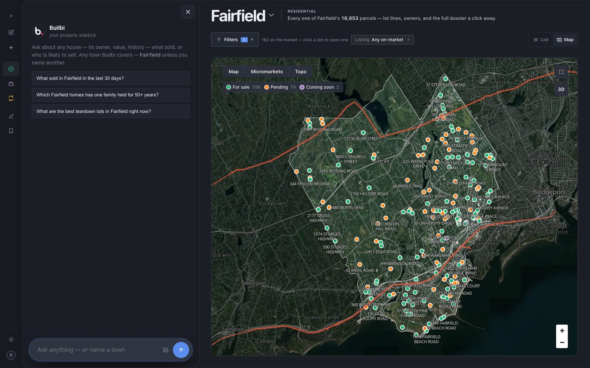The height and width of the screenshot is (368, 590).
Task: Open new note compose icon in sidebar
Action: (x=11, y=32)
